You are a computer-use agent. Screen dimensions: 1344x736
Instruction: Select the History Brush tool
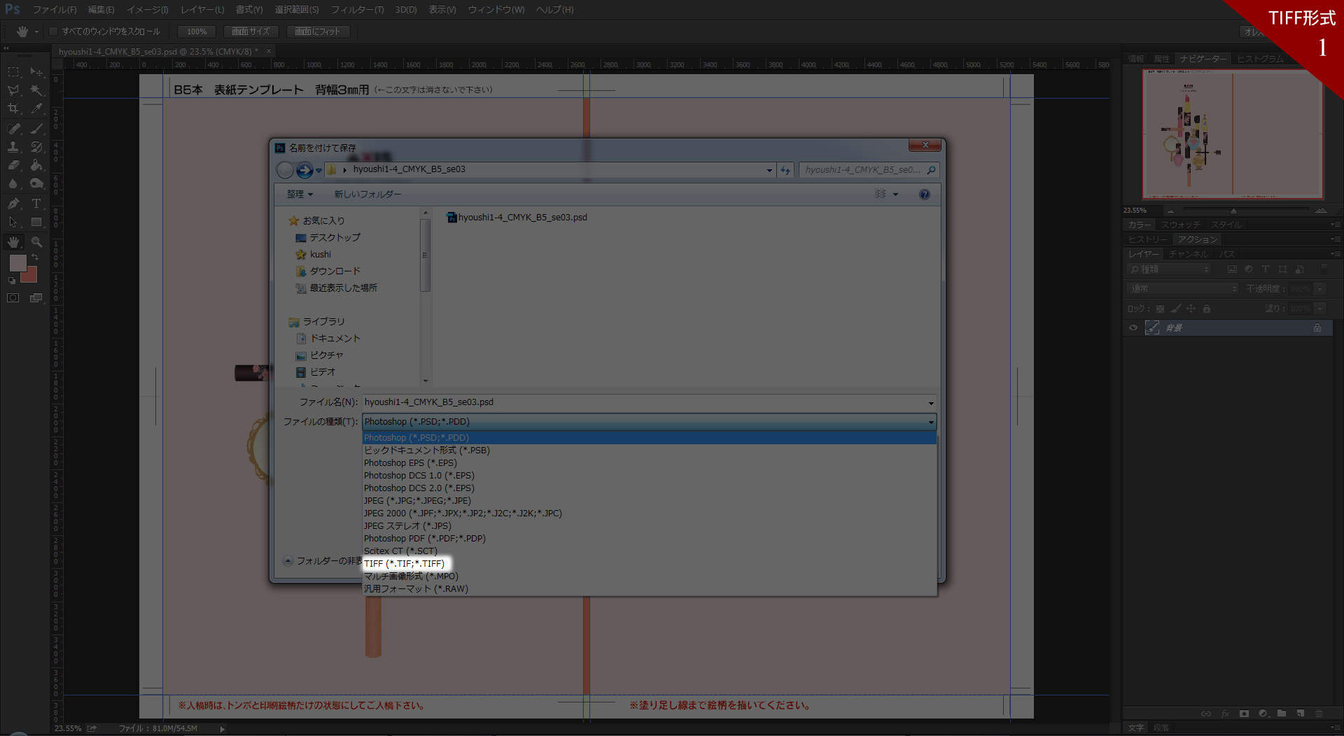(x=36, y=147)
